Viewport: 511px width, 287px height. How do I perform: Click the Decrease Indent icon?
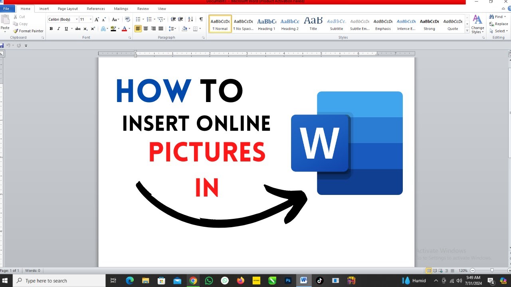(x=173, y=19)
